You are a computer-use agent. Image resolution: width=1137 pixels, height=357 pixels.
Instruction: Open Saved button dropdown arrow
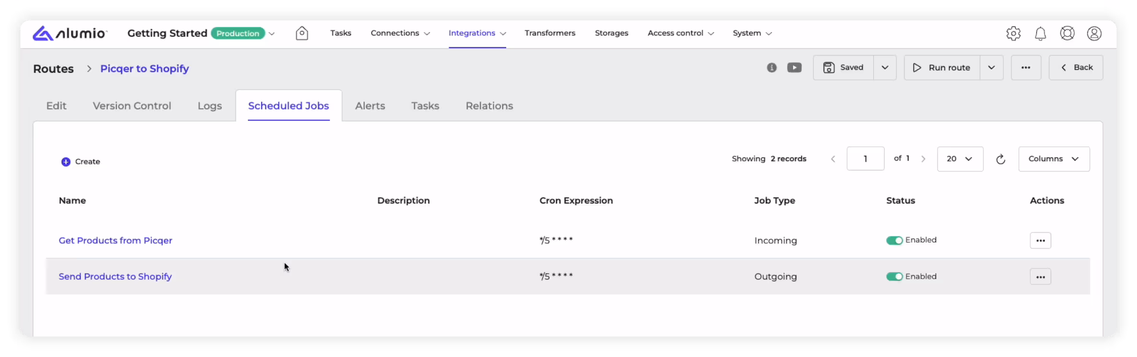pyautogui.click(x=885, y=67)
